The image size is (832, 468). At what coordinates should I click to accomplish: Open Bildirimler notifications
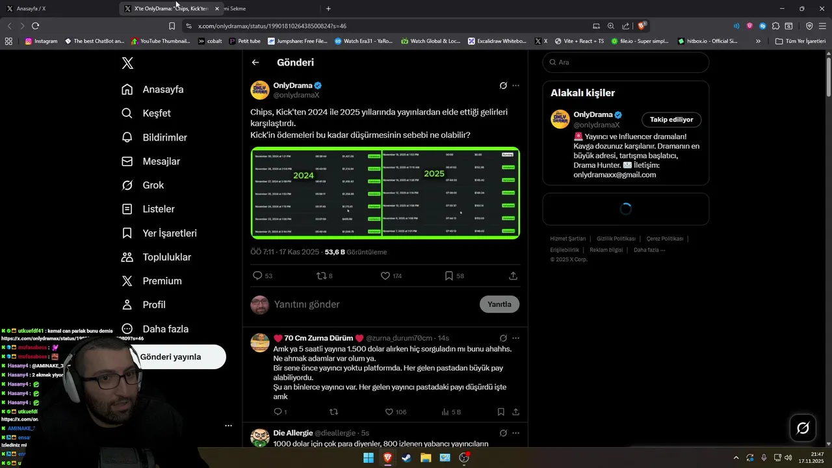point(154,137)
